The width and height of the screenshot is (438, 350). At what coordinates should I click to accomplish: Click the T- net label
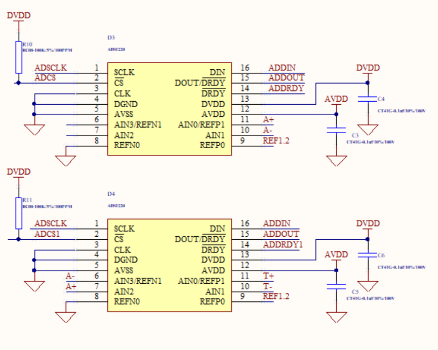coord(267,286)
